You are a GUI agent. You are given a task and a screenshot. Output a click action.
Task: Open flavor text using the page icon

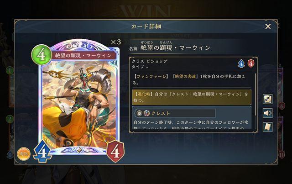tap(268, 127)
